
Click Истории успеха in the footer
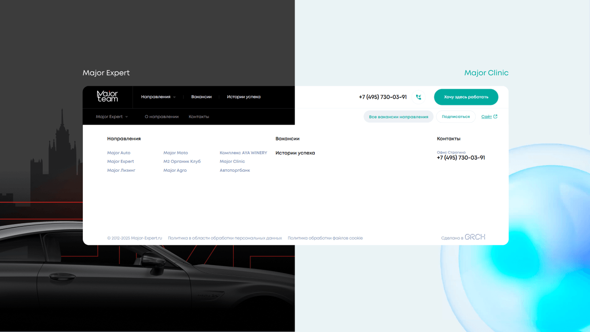point(295,153)
